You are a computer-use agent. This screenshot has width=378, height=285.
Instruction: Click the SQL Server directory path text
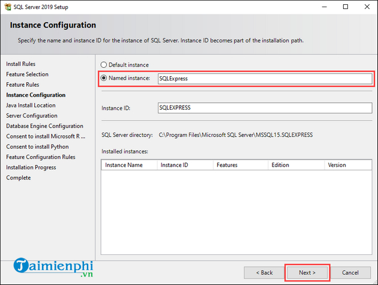236,135
